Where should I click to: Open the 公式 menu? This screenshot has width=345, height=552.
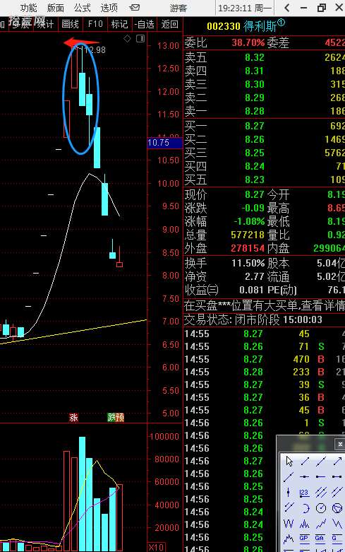83,8
